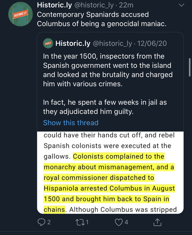The width and height of the screenshot is (192, 235).
Task: Click the @historic_ly handle in quoted tweet
Action: tap(112, 44)
